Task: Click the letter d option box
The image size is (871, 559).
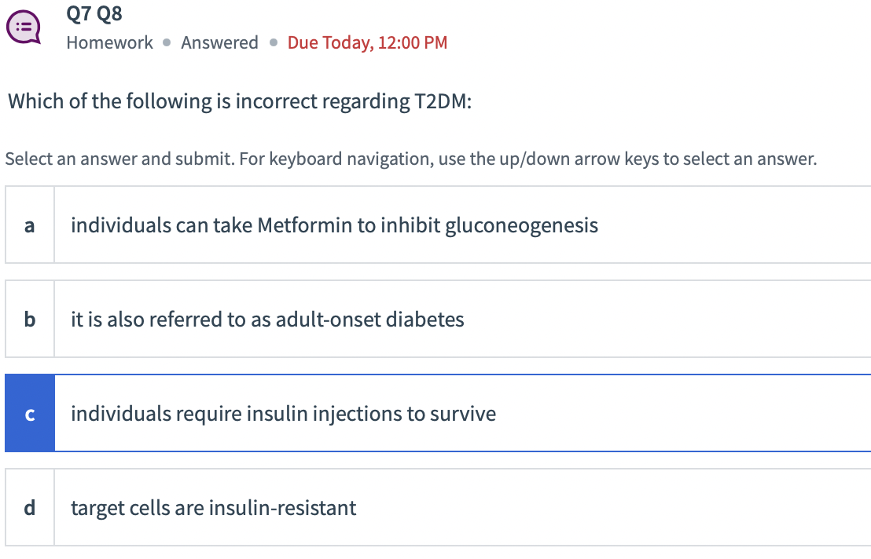Action: coord(29,507)
